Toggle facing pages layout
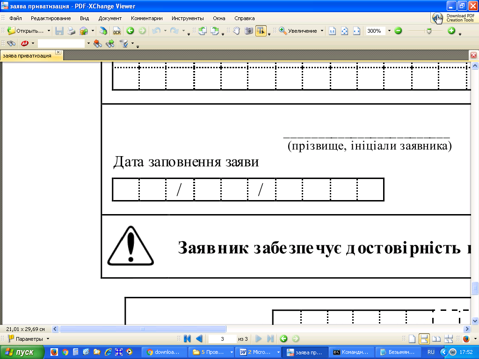The image size is (479, 359). click(436, 338)
